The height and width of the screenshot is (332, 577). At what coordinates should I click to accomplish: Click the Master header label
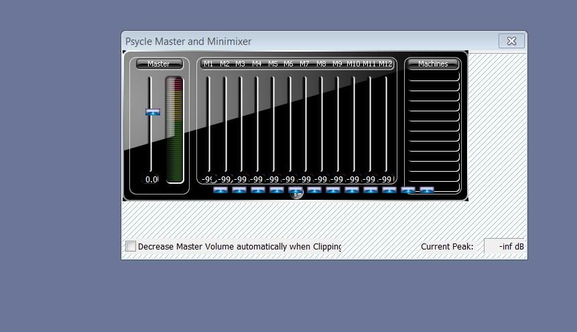pyautogui.click(x=159, y=64)
